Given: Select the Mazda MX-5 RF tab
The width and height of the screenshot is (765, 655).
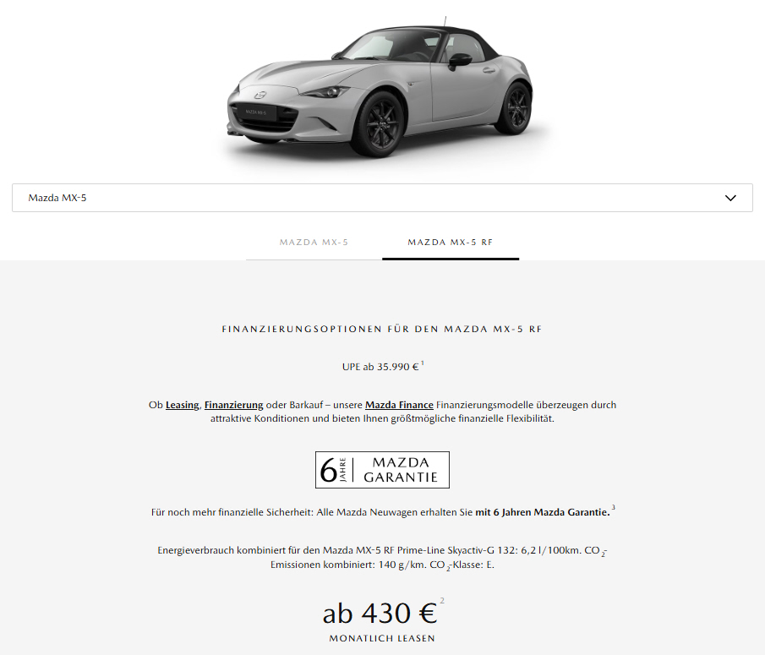Looking at the screenshot, I should (451, 243).
